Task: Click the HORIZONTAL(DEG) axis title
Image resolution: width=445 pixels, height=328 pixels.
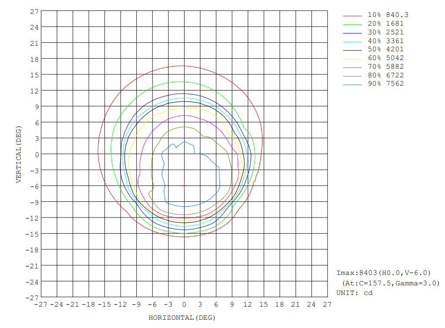Action: 182,318
